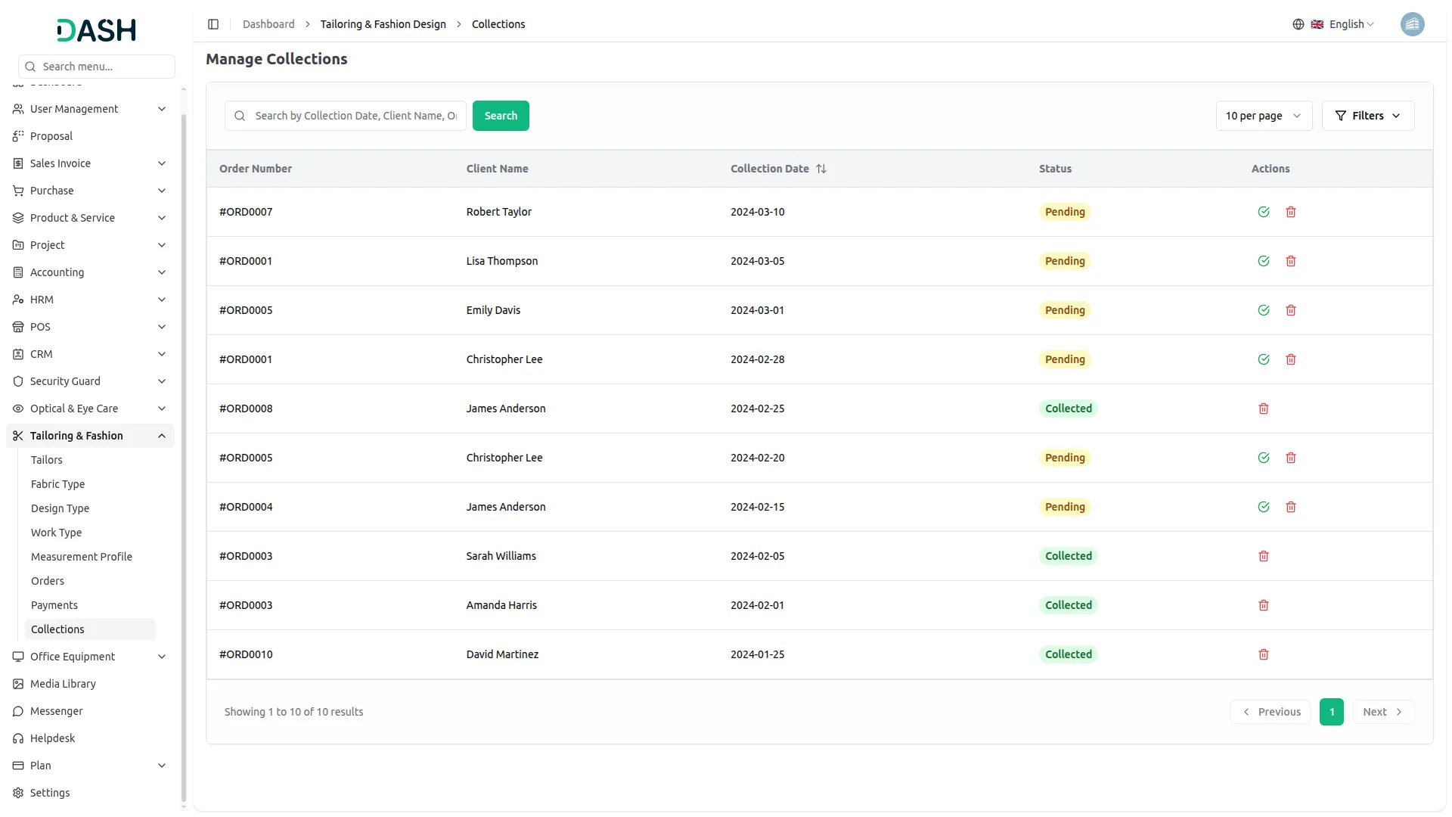This screenshot has height=817, width=1452.
Task: Open Messenger from the sidebar
Action: (89, 711)
